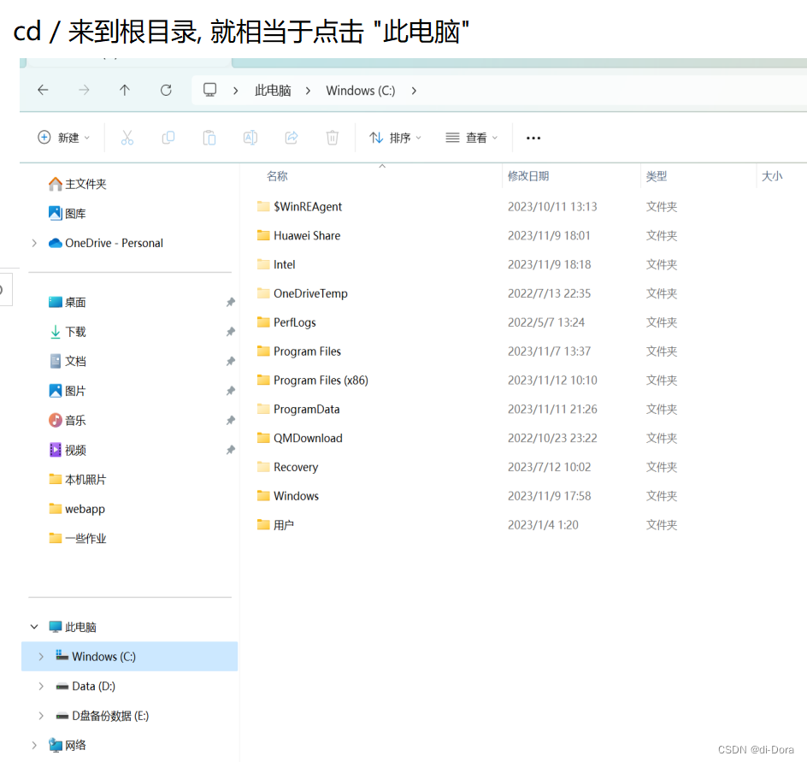Select the Program Files (x86) folder
The width and height of the screenshot is (807, 762).
point(312,380)
